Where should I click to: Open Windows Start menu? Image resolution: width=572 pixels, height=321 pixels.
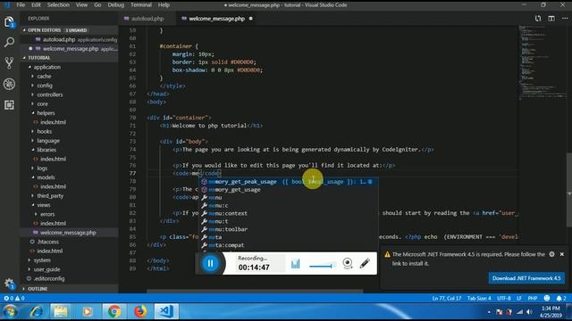[10, 311]
